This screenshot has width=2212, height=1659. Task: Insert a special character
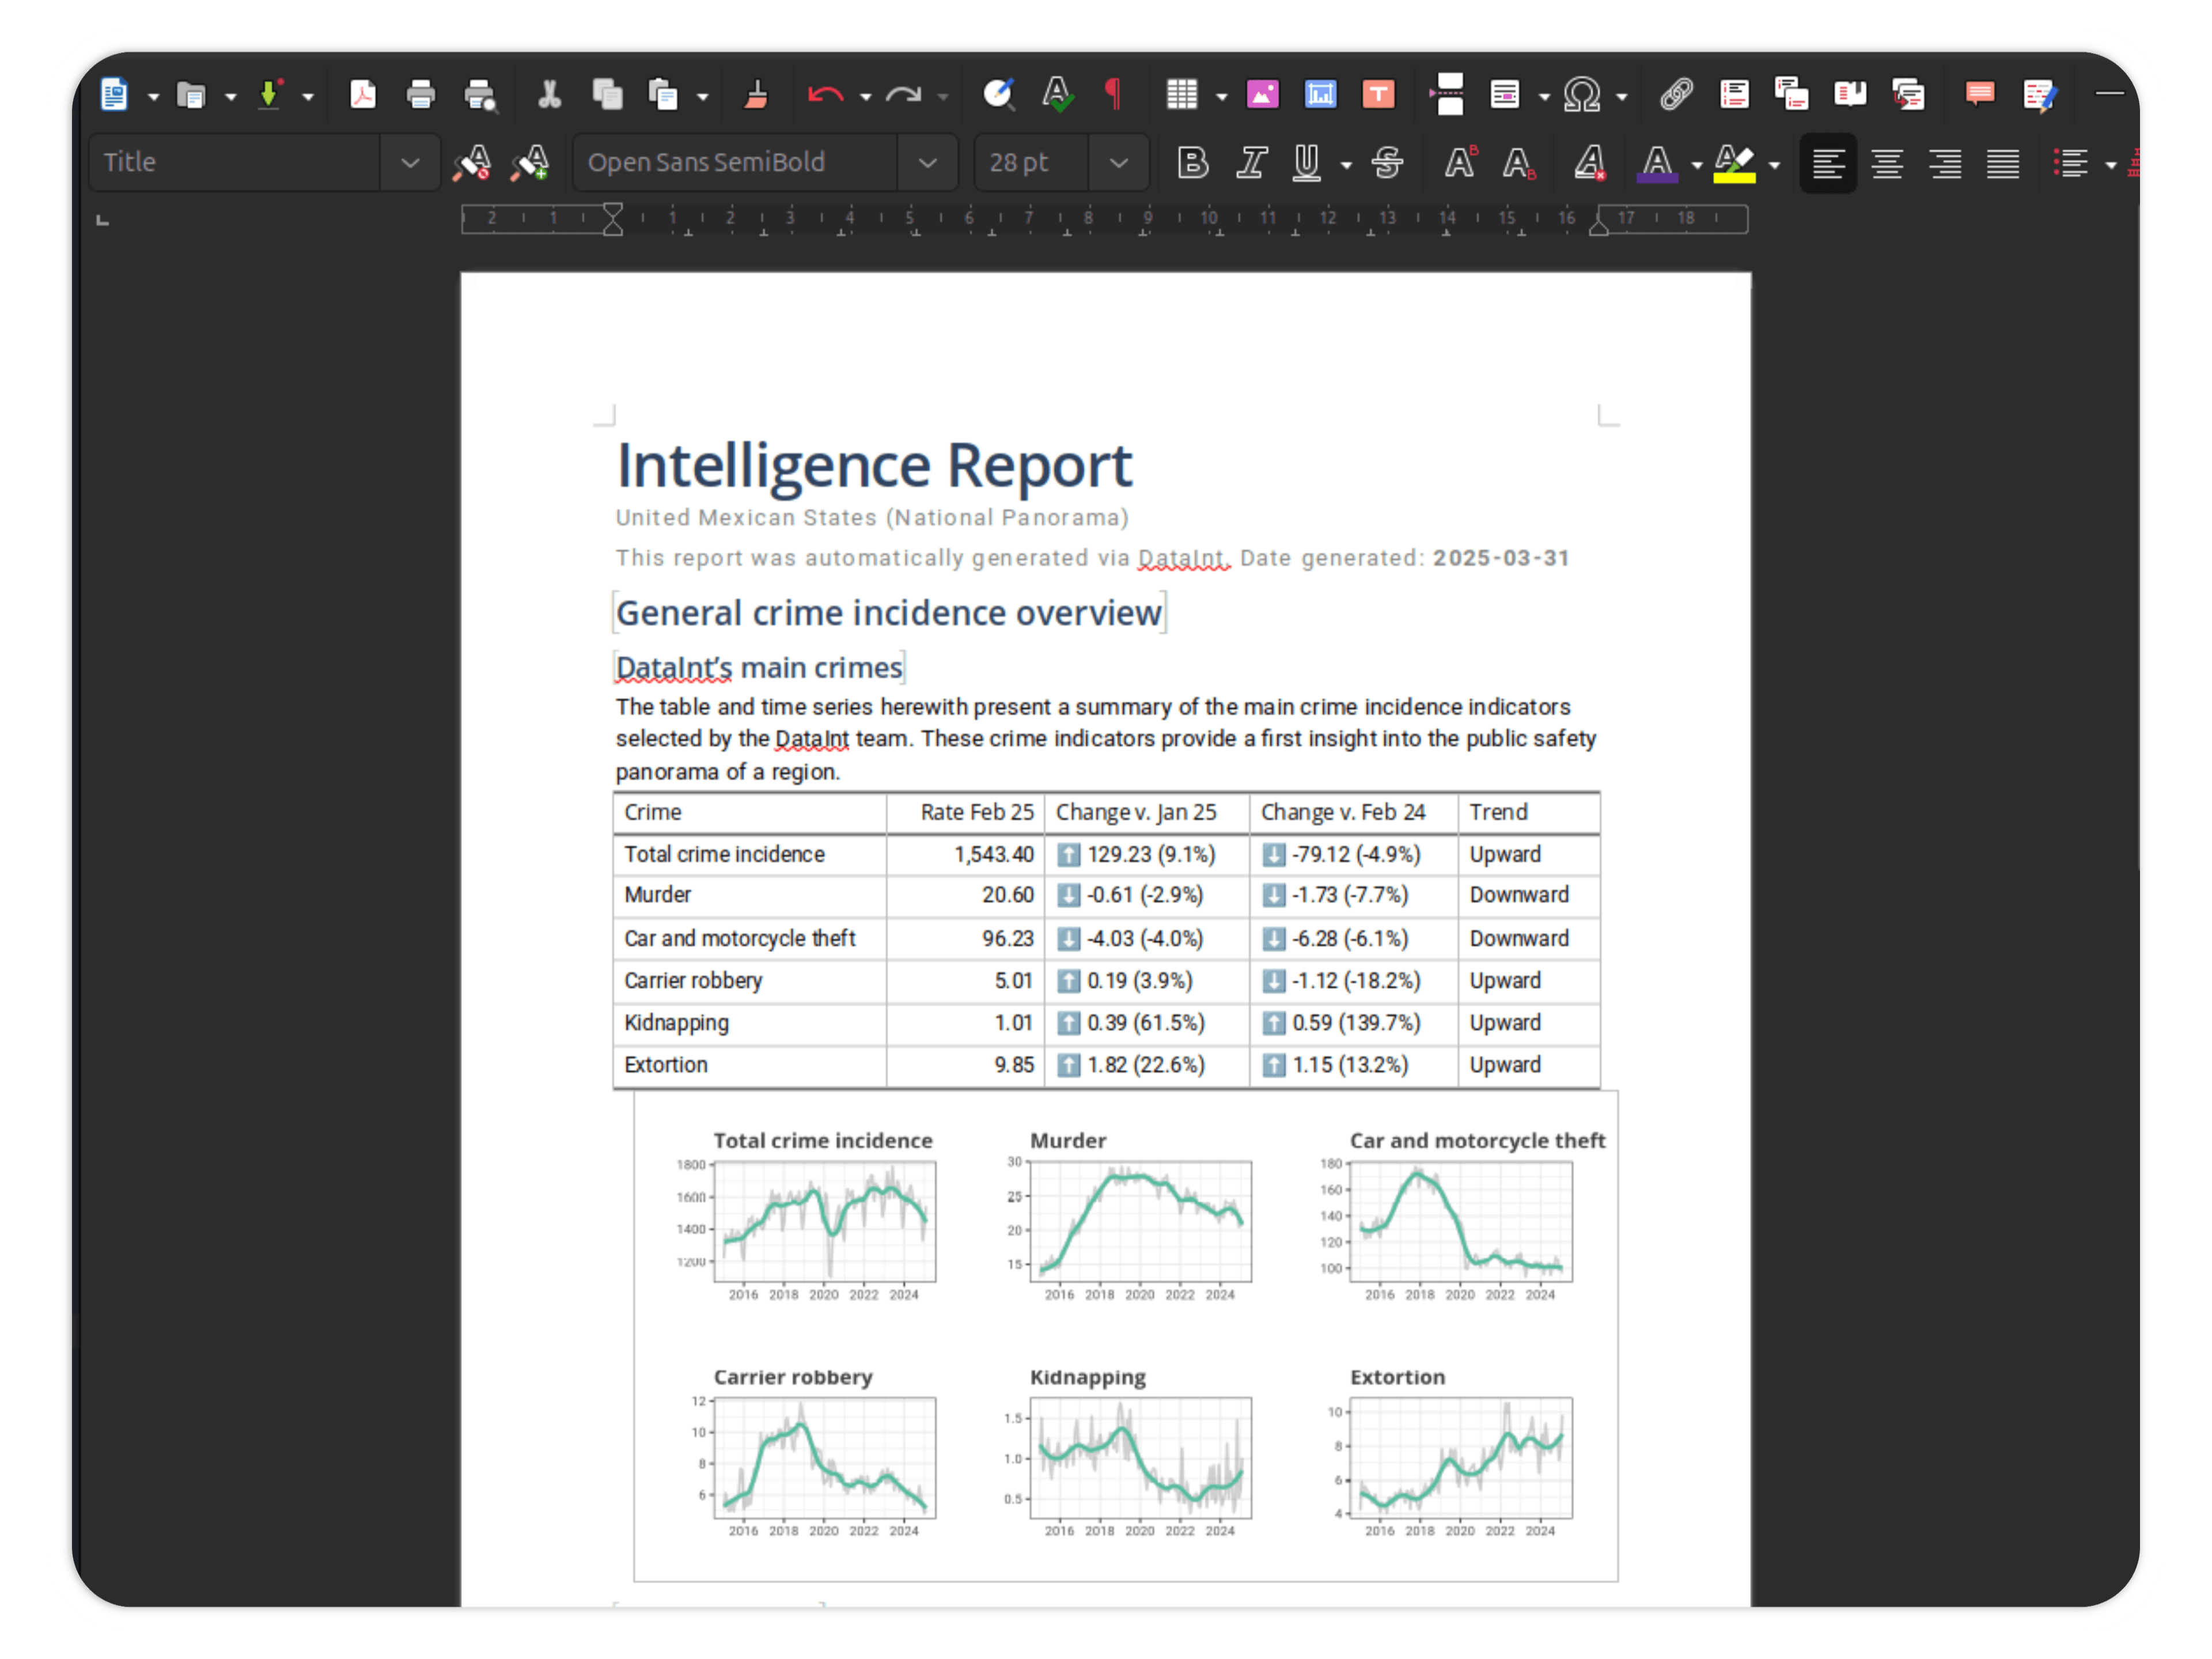1582,95
